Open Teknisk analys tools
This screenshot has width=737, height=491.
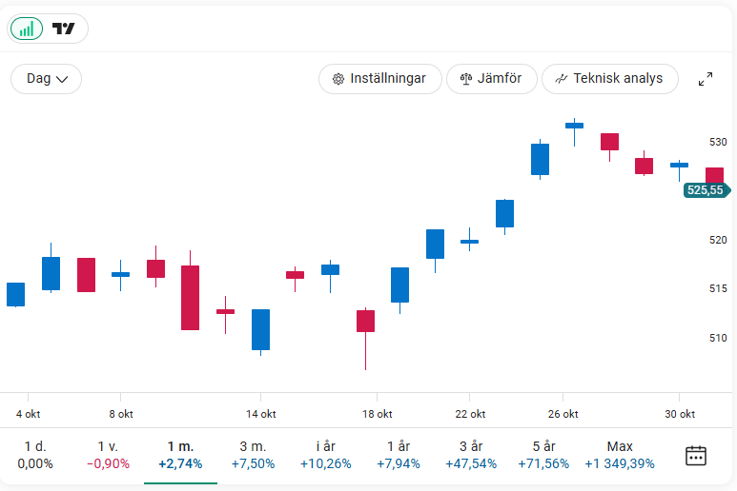[609, 79]
